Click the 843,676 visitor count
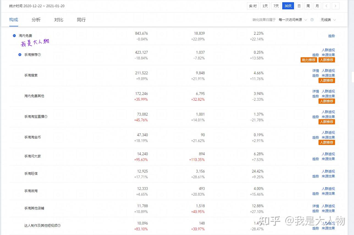Screen dimensions: 354x235 pyautogui.click(x=141, y=33)
